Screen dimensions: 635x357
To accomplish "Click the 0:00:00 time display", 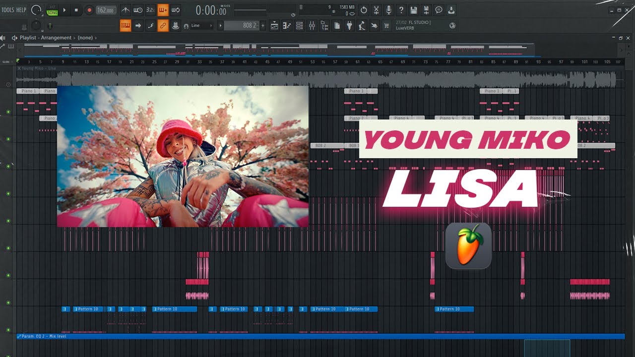I will (x=211, y=10).
